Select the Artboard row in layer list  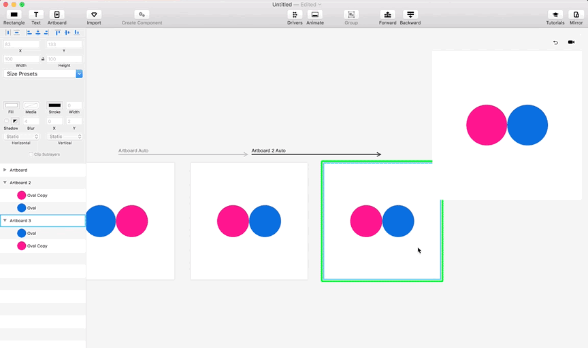(43, 170)
